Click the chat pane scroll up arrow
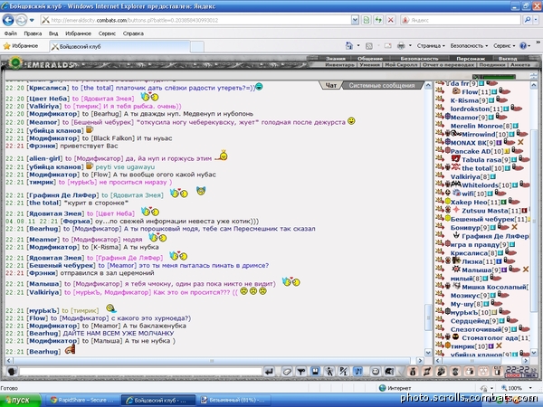The height and width of the screenshot is (407, 543). 428,85
